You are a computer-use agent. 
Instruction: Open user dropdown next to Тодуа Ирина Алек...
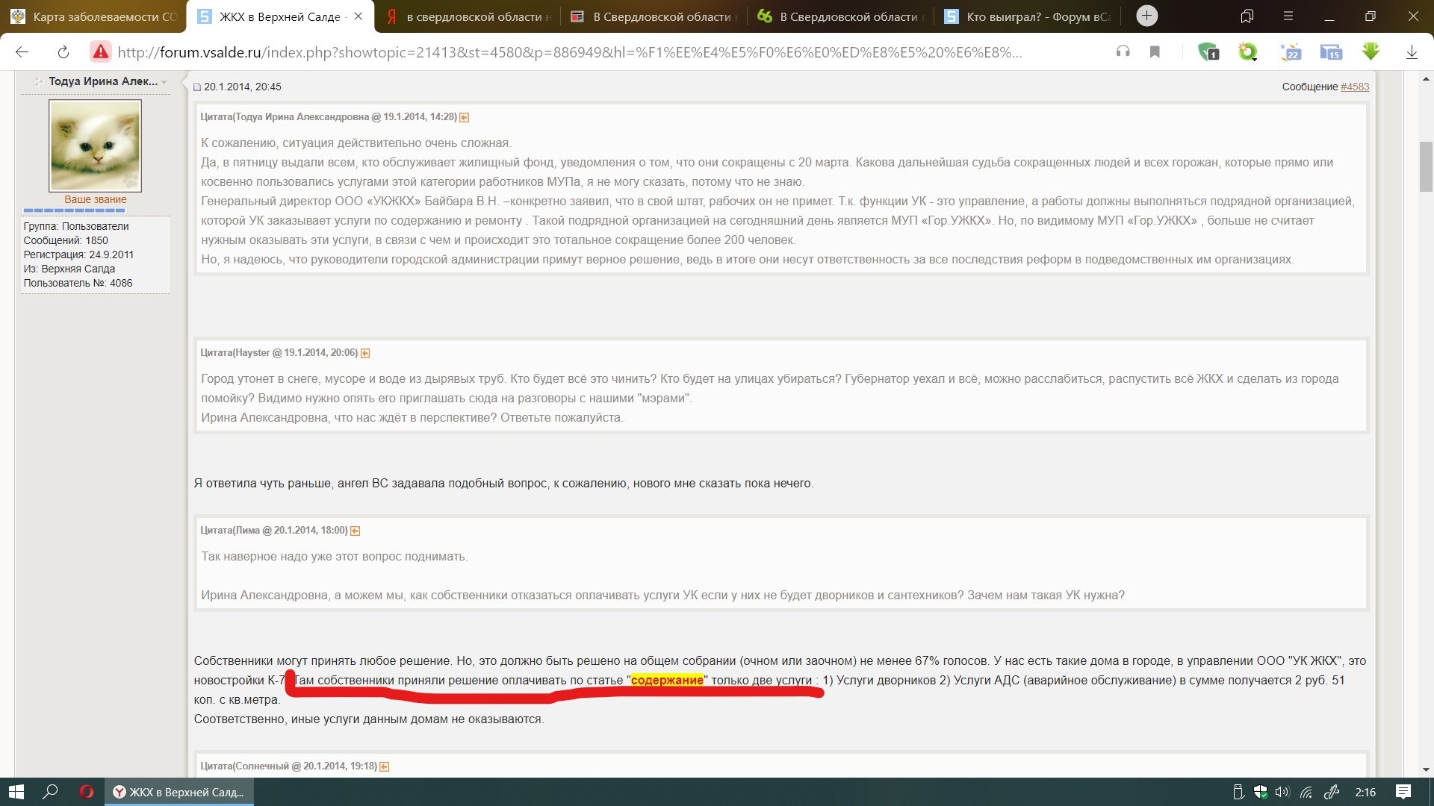(164, 82)
